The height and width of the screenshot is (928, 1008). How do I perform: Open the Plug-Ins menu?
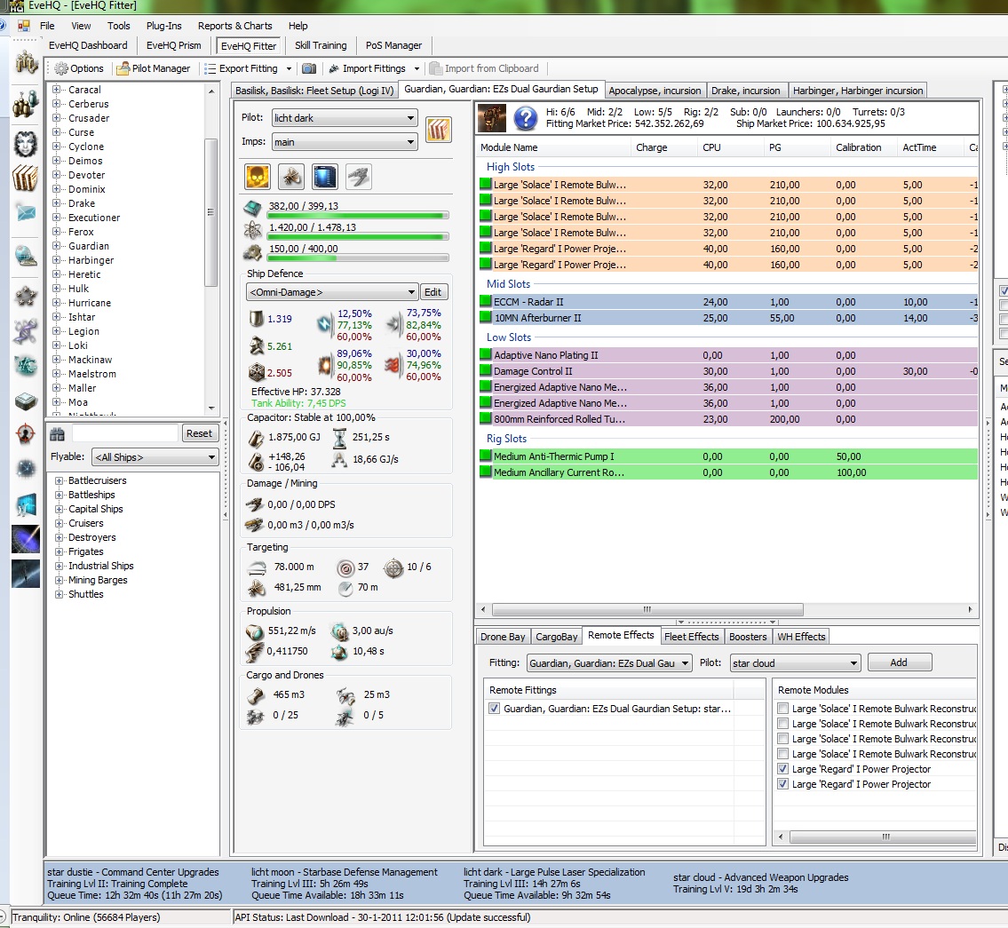pyautogui.click(x=164, y=26)
